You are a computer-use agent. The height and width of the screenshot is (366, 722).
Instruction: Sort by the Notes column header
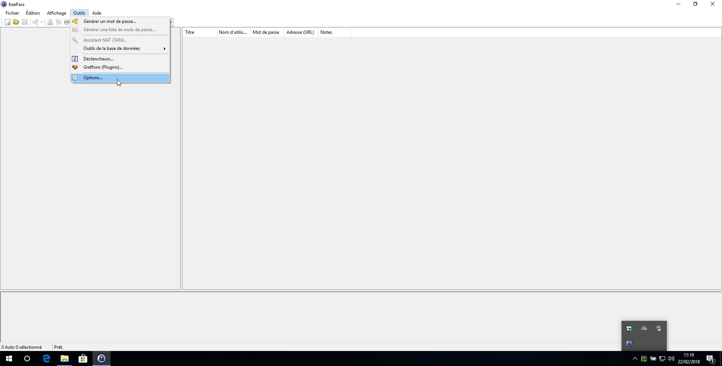[x=335, y=32]
